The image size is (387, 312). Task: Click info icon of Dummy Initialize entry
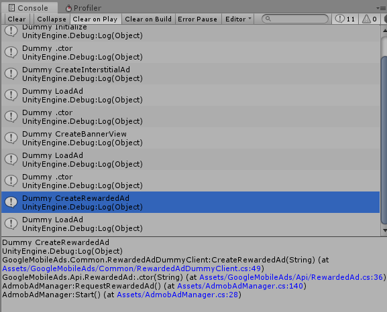click(x=11, y=31)
